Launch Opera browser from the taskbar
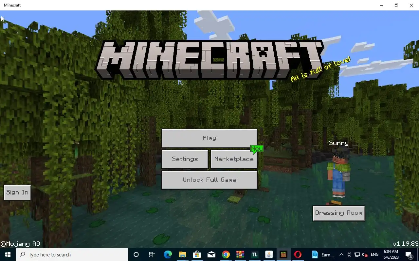The image size is (419, 261). tap(298, 254)
